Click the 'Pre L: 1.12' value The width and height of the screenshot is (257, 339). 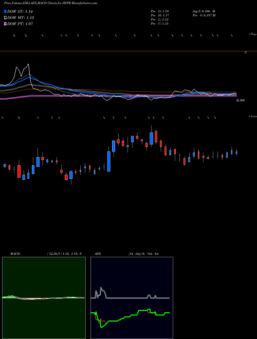tap(160, 20)
